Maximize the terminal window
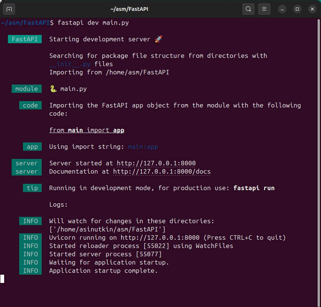 pos(297,9)
